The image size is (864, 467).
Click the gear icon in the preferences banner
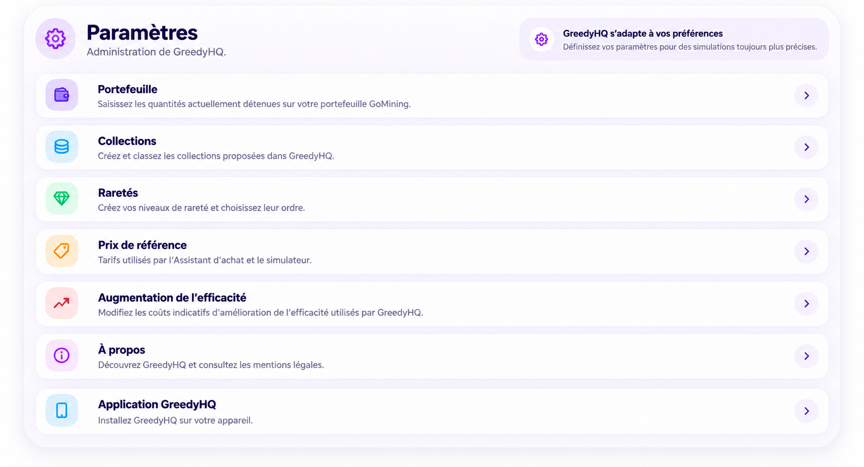(x=541, y=39)
